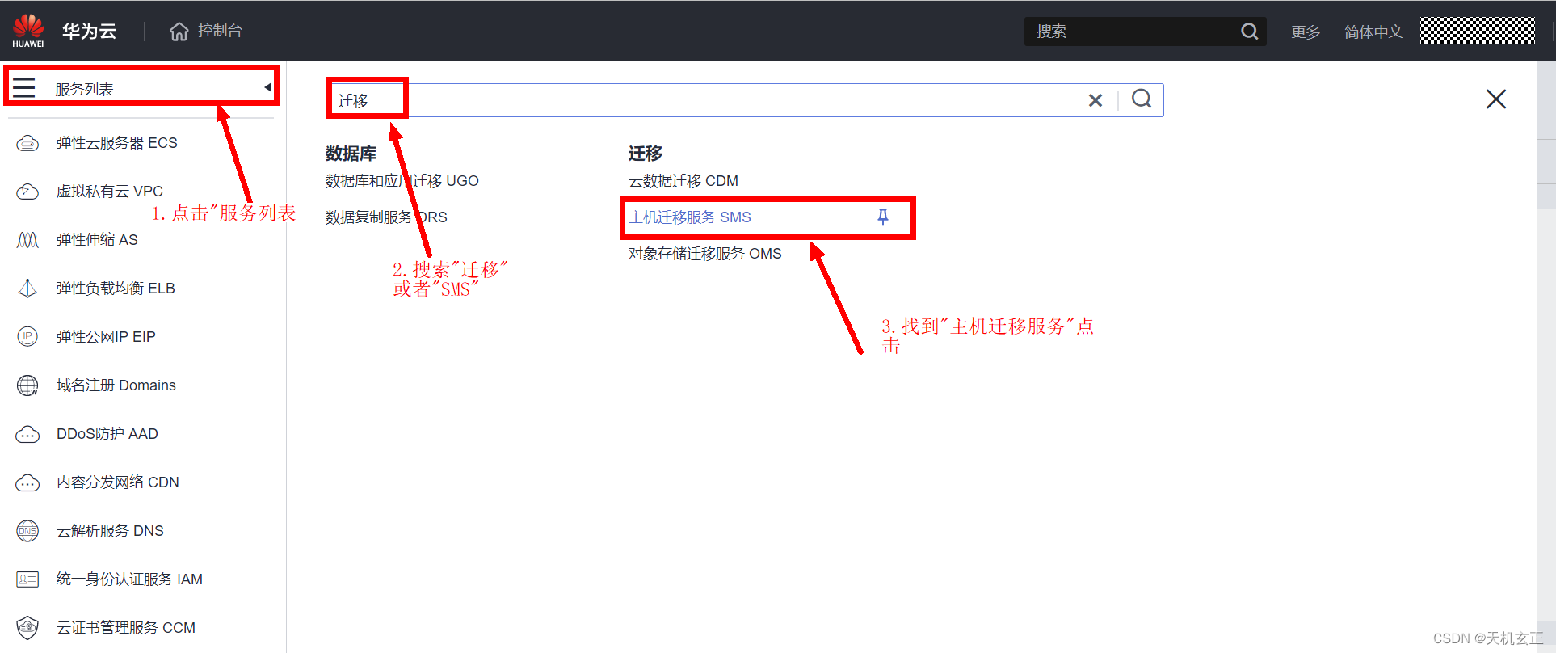1556x653 pixels.
Task: Open 主机迁移服务 SMS
Action: pyautogui.click(x=690, y=217)
